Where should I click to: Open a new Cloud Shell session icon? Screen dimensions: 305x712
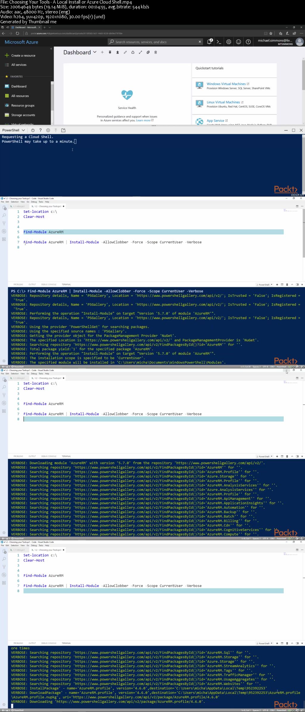click(63, 130)
